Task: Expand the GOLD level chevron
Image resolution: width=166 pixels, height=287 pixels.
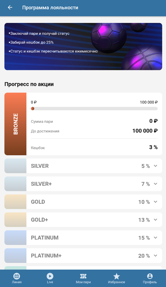Action: [x=155, y=202]
